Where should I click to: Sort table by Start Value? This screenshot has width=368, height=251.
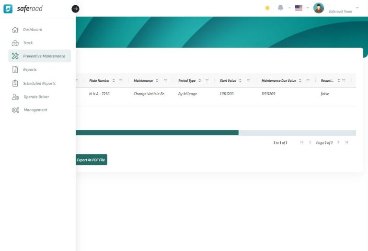[241, 80]
